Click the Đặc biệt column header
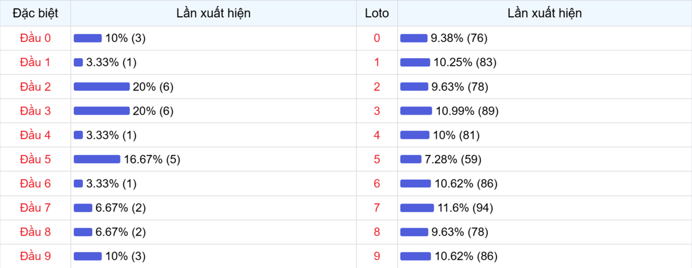This screenshot has width=692, height=268. (35, 13)
